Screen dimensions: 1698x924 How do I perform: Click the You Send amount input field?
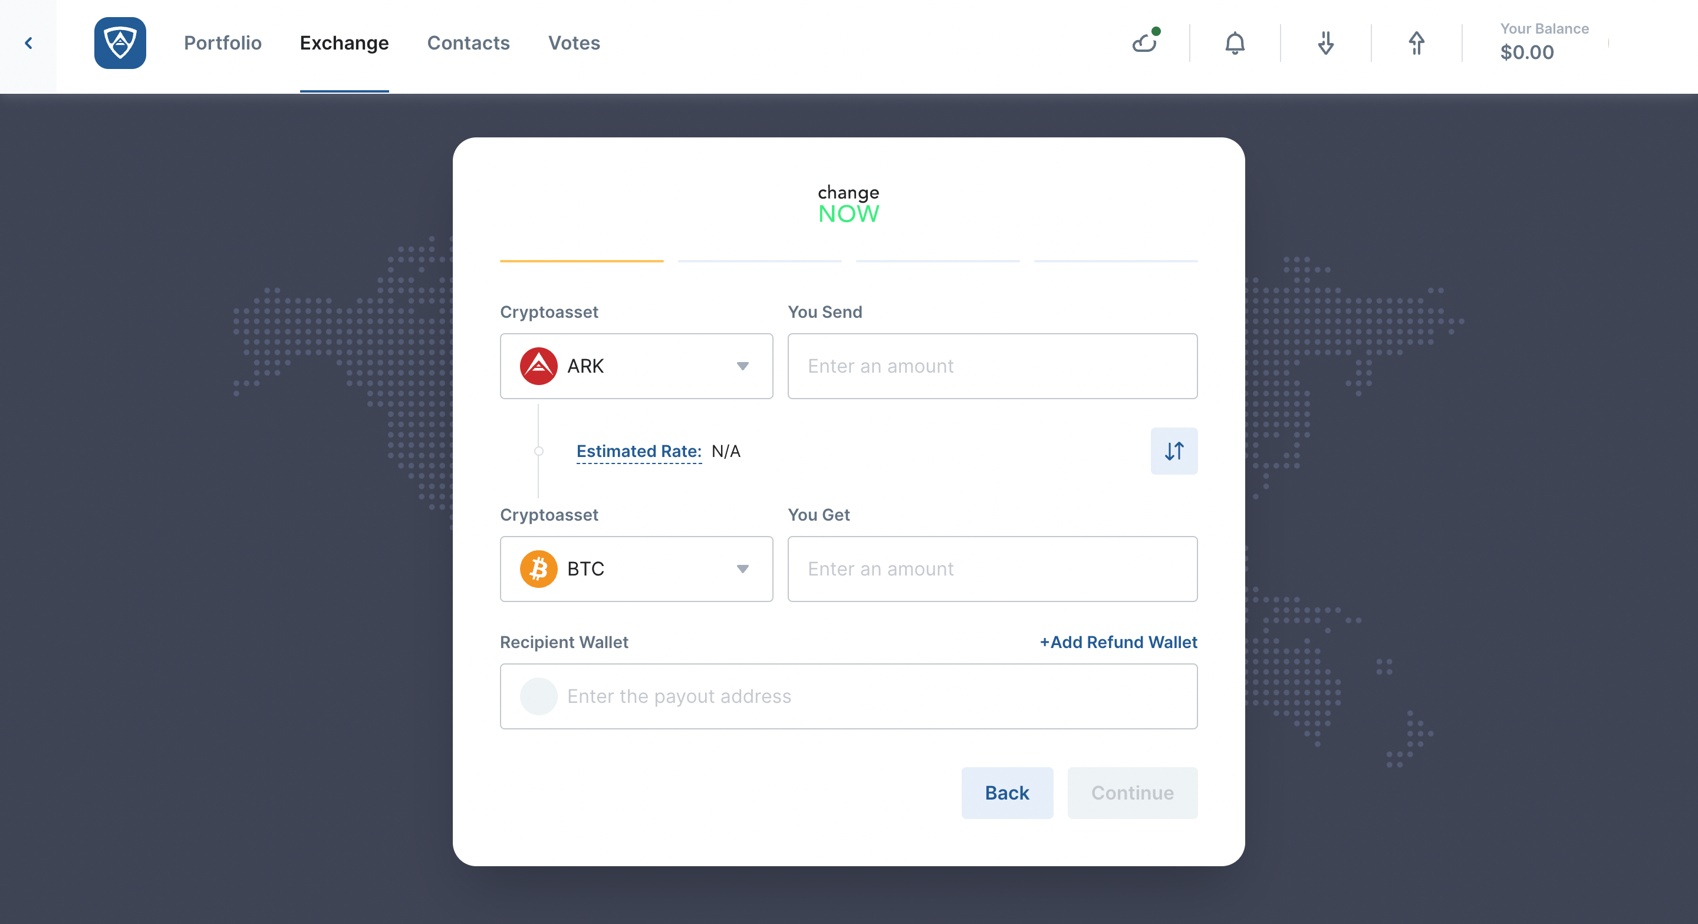coord(993,365)
